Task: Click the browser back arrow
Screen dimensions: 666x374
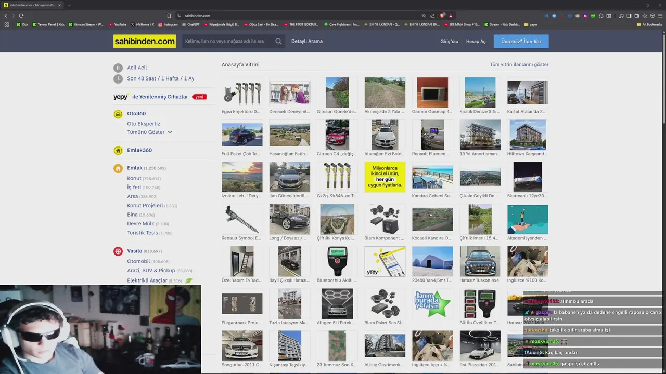Action: [x=6, y=16]
